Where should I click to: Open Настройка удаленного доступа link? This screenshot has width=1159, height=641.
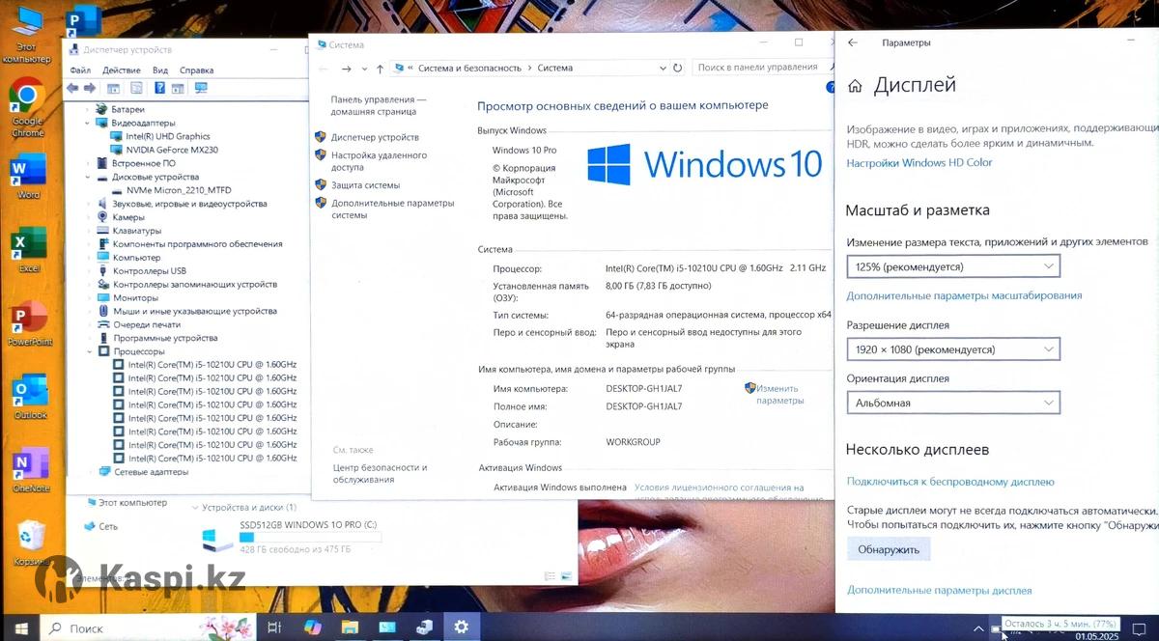(x=379, y=160)
